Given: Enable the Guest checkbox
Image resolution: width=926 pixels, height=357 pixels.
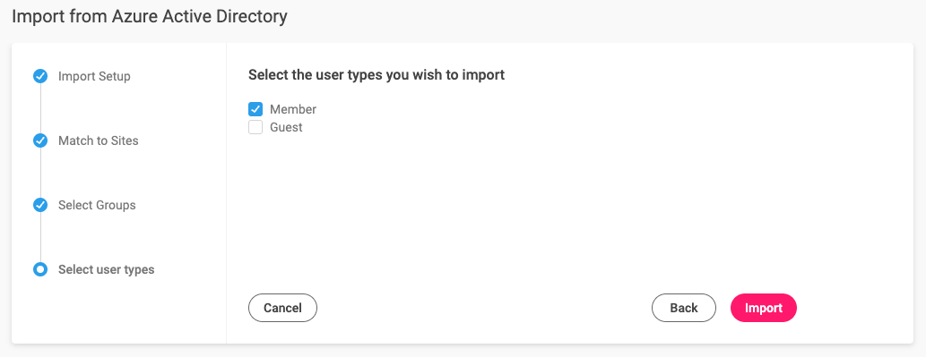Looking at the screenshot, I should [x=255, y=127].
